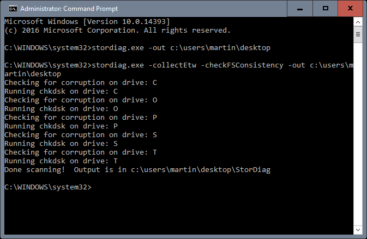Click the blinking prompt line C:\WINDOWS\system32>
This screenshot has width=367, height=239.
pyautogui.click(x=48, y=187)
